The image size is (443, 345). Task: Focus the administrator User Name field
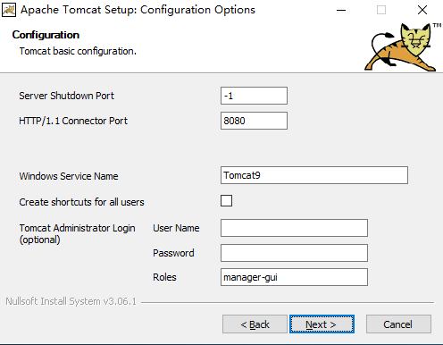coord(294,228)
